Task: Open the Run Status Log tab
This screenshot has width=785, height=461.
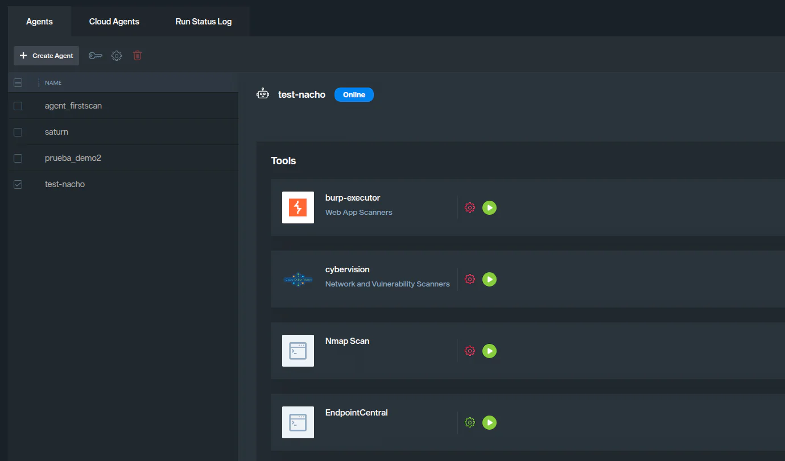Action: tap(204, 22)
